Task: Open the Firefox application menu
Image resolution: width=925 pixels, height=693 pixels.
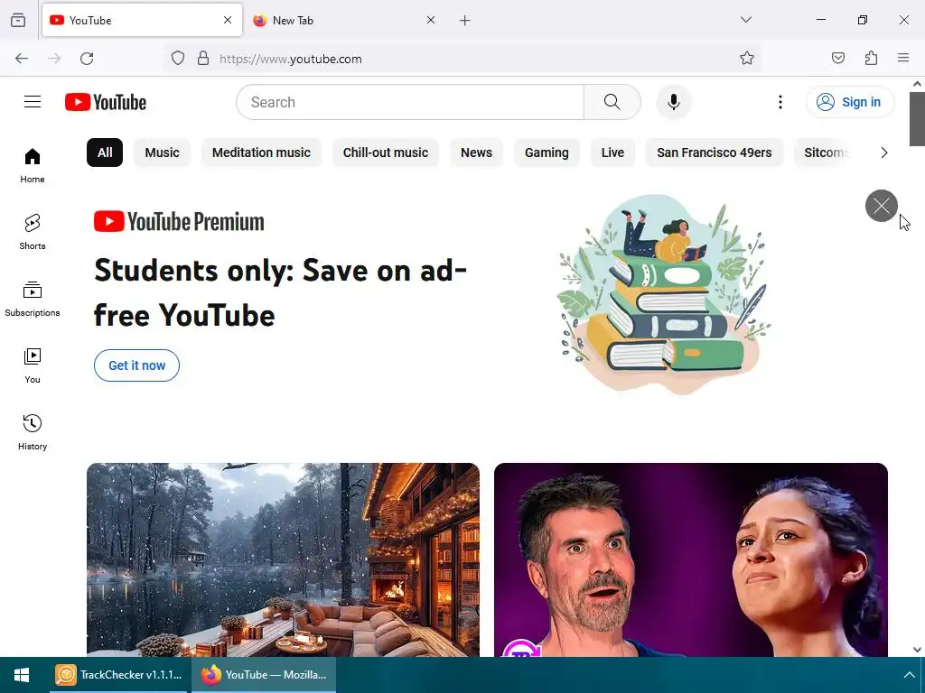Action: click(x=903, y=58)
